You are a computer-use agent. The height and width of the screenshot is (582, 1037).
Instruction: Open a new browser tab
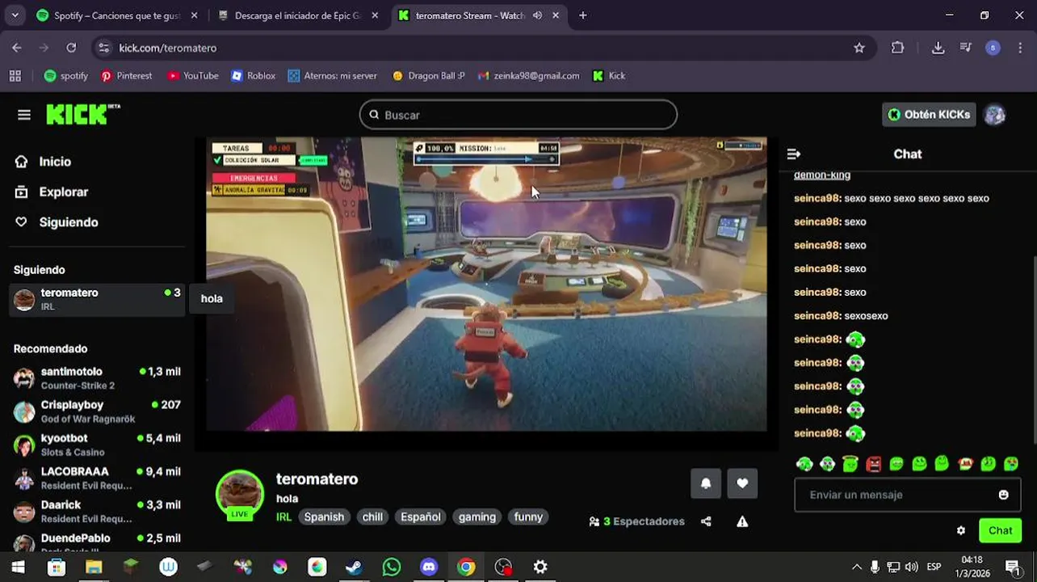coord(582,15)
